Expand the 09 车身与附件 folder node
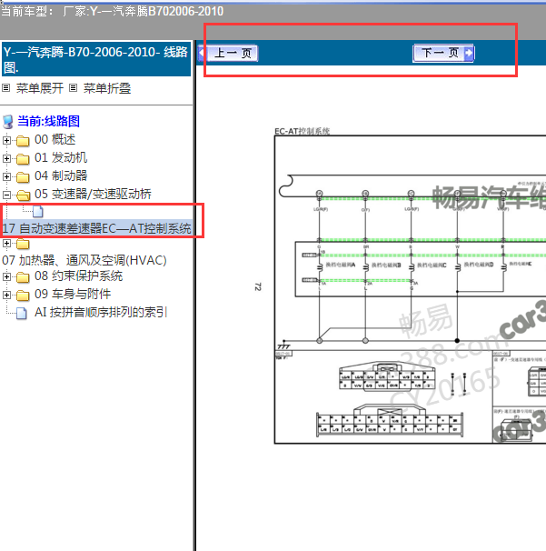The image size is (546, 551). 6,295
